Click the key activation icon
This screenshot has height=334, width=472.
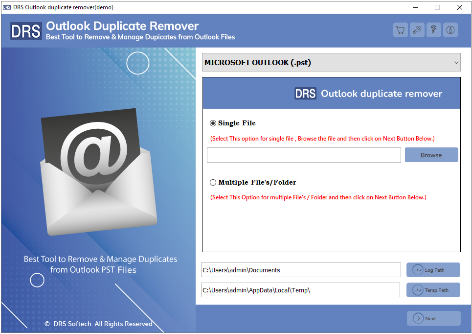pos(417,30)
